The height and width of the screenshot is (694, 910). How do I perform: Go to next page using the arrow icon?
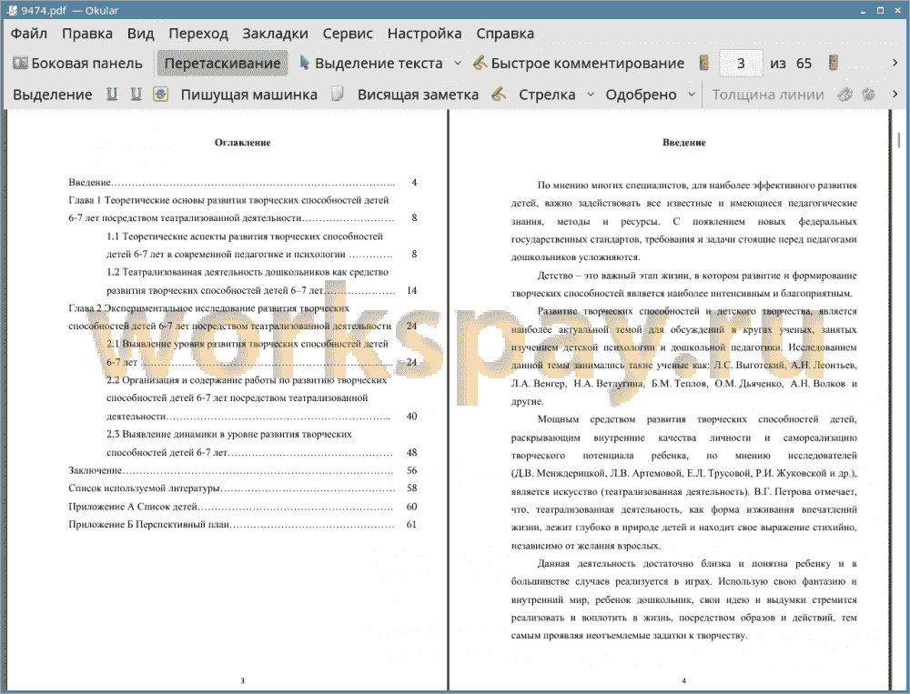[834, 63]
